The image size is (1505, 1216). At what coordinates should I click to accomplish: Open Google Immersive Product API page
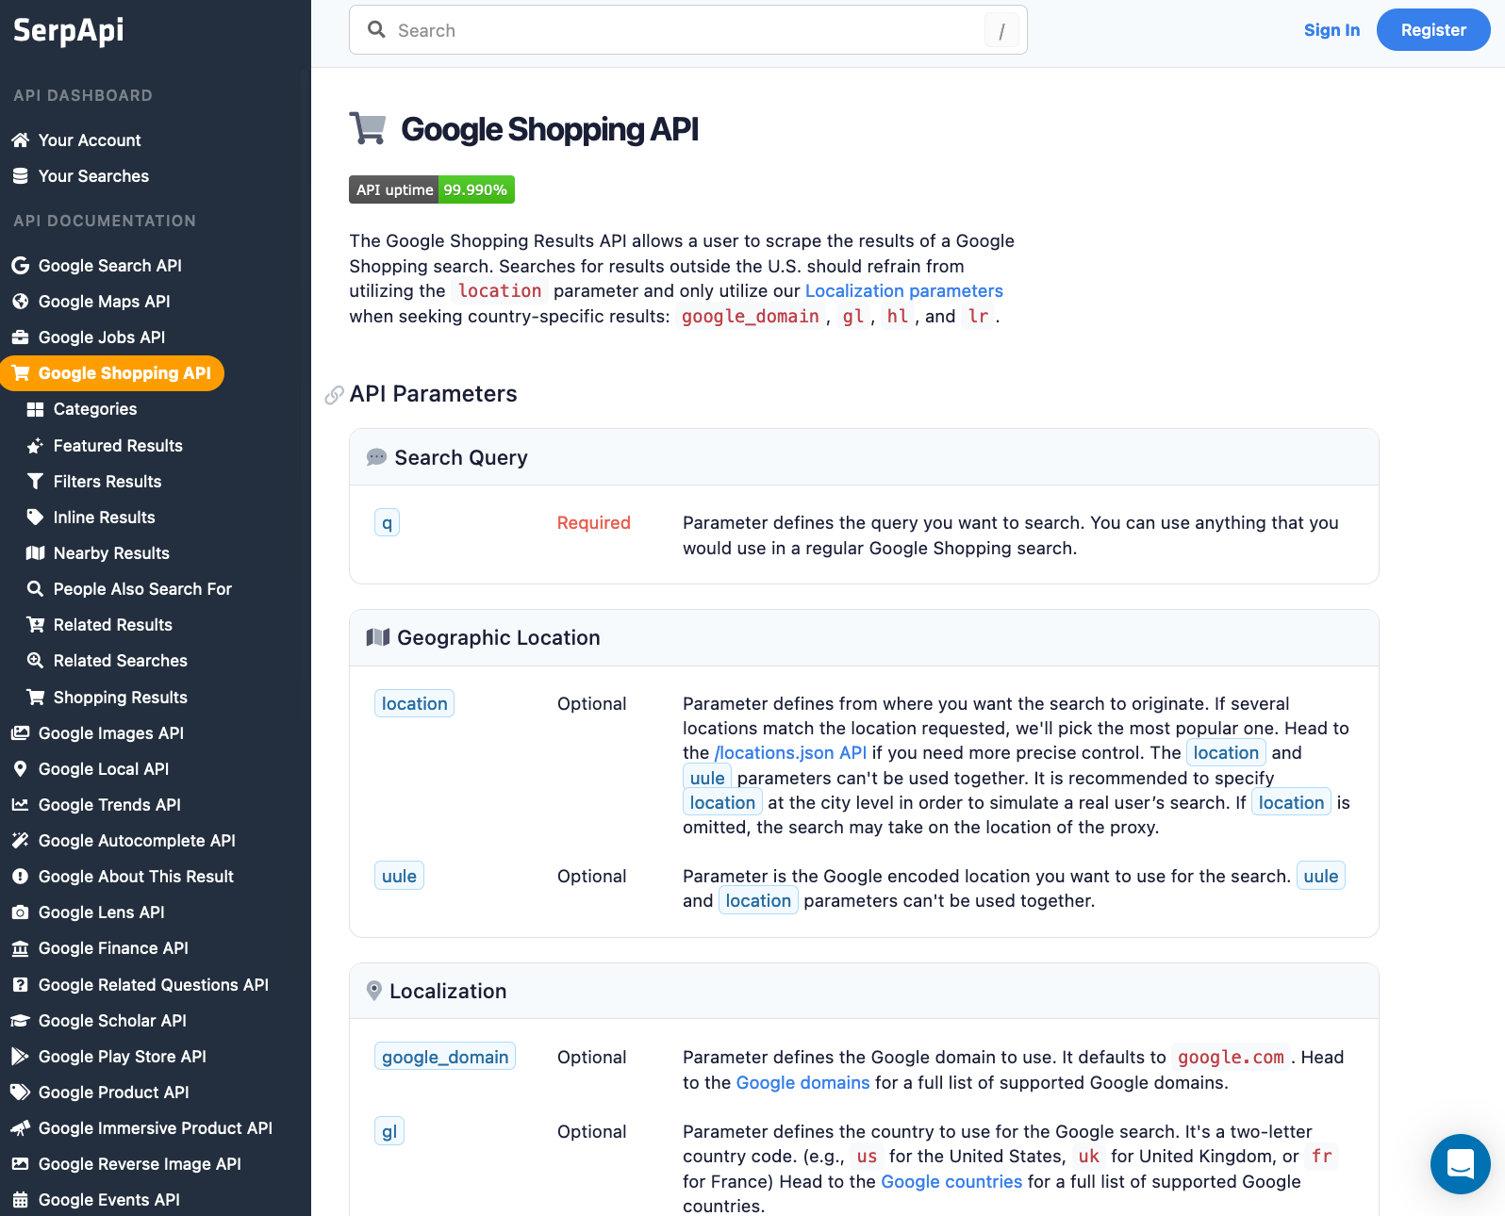click(x=155, y=1128)
